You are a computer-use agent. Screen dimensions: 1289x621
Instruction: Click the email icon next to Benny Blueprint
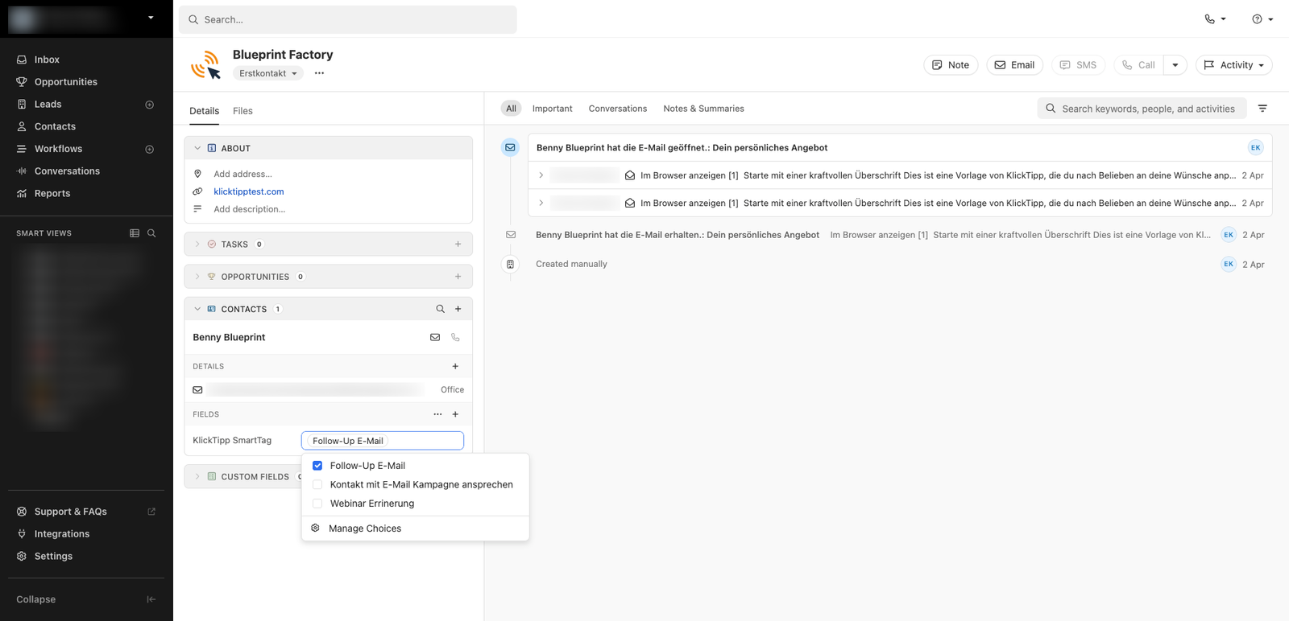435,337
